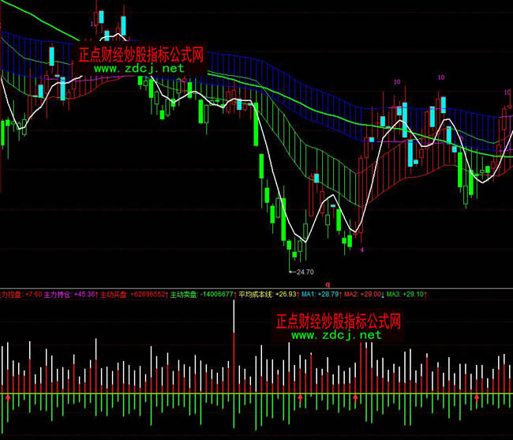Click the www.zdcj.net link in lower indicator panel

point(335,335)
